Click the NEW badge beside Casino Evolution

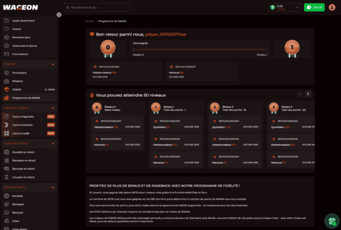click(x=51, y=125)
